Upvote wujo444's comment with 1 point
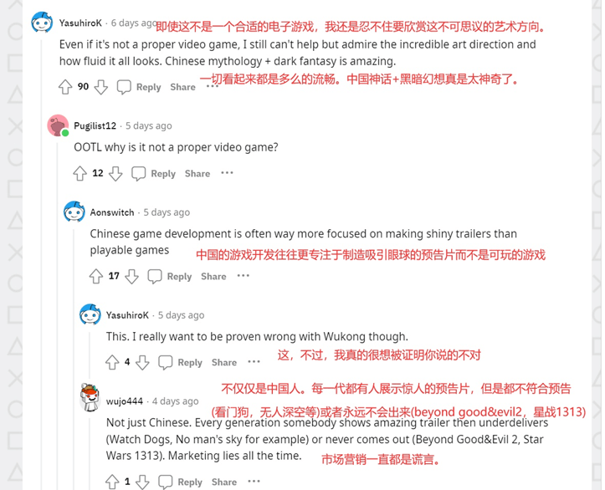 point(112,482)
